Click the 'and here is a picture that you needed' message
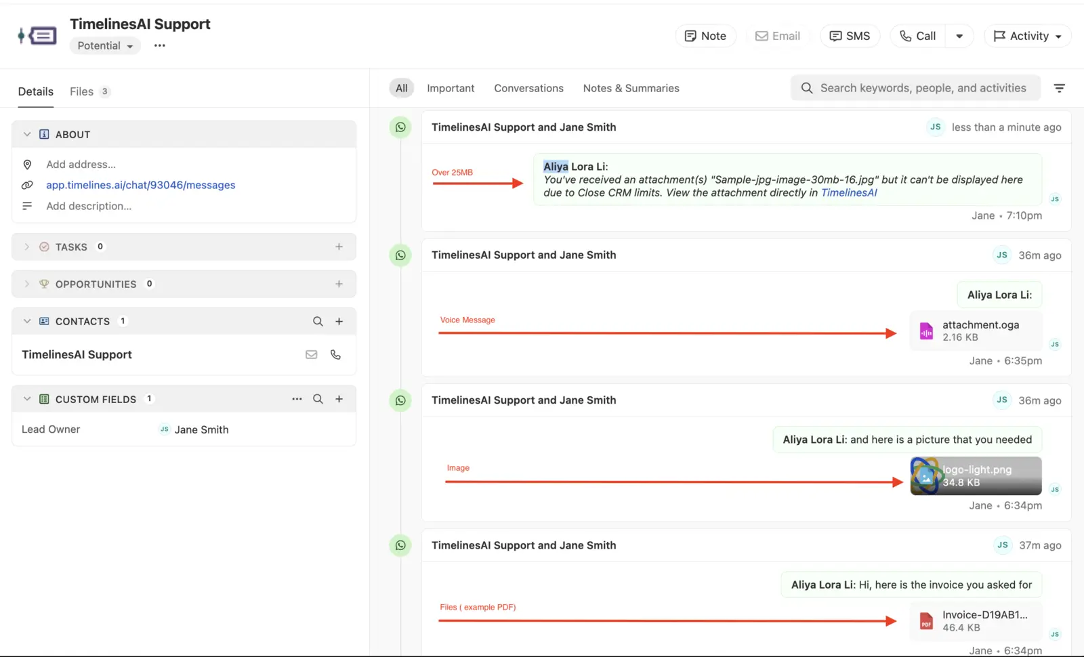Screen dimensions: 1084x657 pyautogui.click(x=907, y=440)
